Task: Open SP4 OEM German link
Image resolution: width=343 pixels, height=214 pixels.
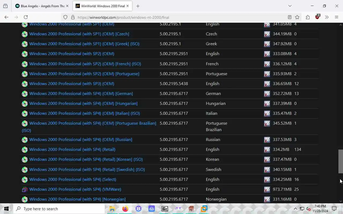Action: [x=81, y=93]
